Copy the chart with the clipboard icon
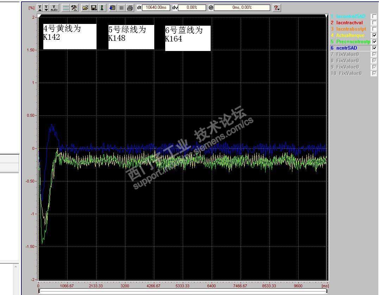This screenshot has width=379, height=295. (112, 8)
